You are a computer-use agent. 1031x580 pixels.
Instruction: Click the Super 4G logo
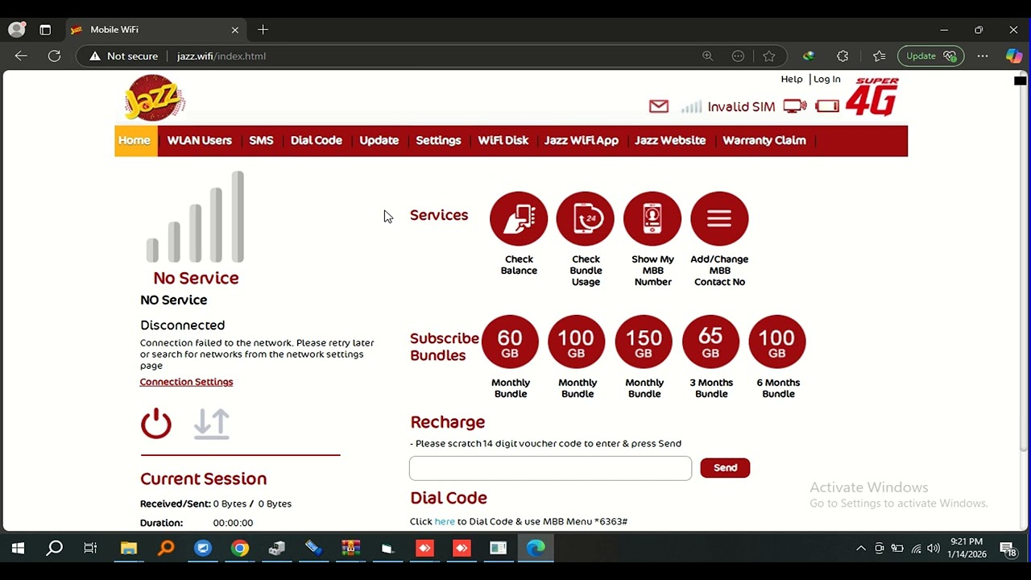tap(873, 97)
